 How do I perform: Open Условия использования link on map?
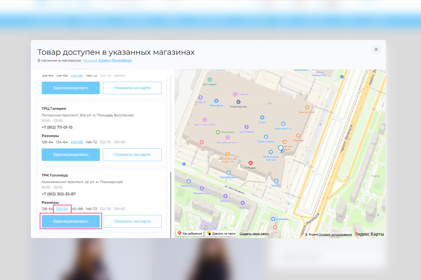[336, 235]
